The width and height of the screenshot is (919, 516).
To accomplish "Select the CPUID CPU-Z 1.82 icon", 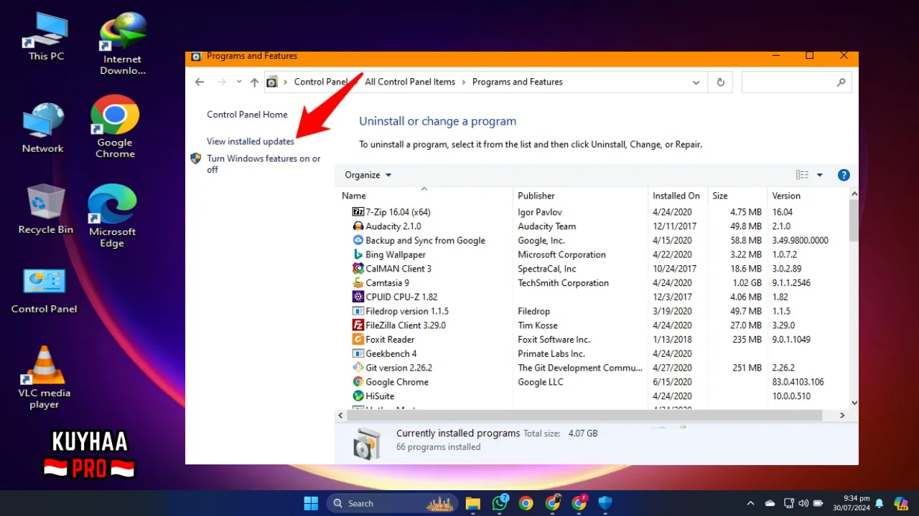I will [358, 297].
